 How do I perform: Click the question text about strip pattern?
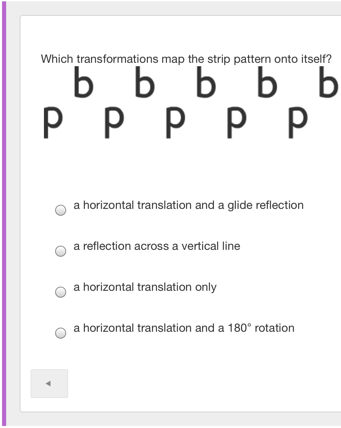(x=186, y=59)
